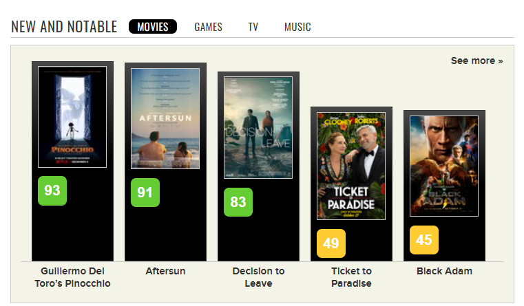Open Guillermo Del Toro's Pinocchio title link
The image size is (524, 306).
pos(72,277)
